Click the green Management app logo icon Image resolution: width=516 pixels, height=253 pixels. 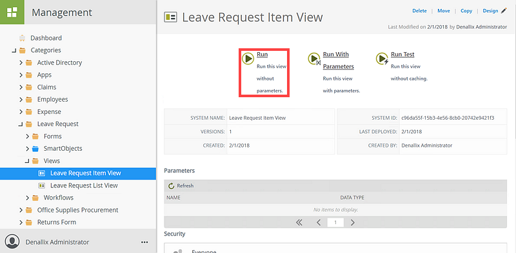[12, 12]
